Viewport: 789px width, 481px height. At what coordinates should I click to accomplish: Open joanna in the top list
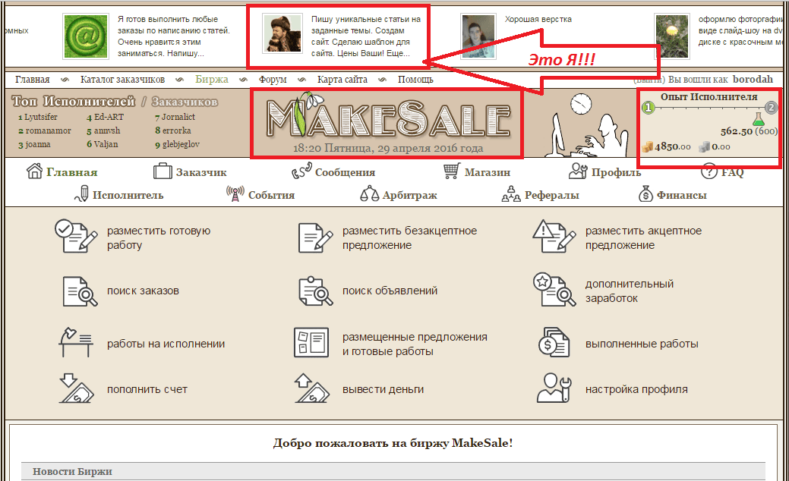38,144
